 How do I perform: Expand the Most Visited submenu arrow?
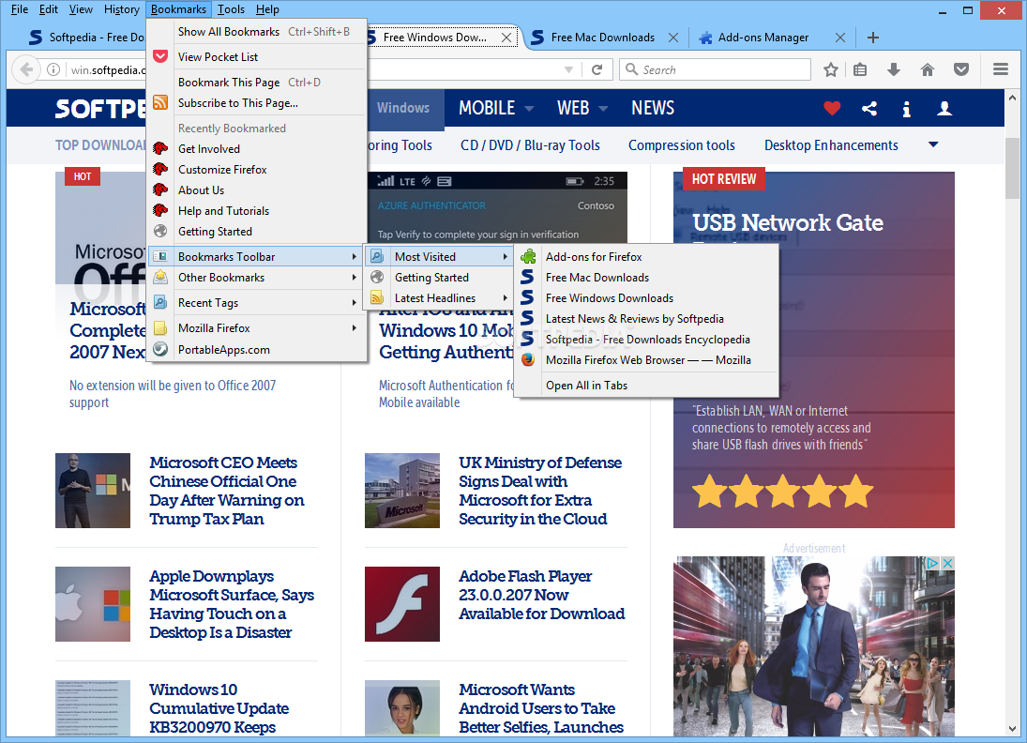[505, 257]
